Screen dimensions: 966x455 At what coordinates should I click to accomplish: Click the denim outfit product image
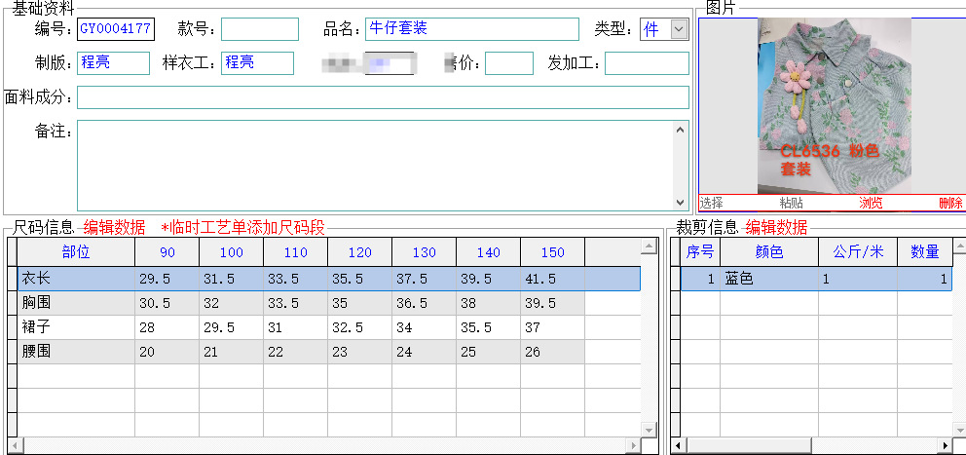(835, 105)
